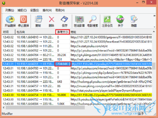This screenshot has width=158, height=118.
Task: Select row with port 64762 interact URL
Action: [x=77, y=51]
